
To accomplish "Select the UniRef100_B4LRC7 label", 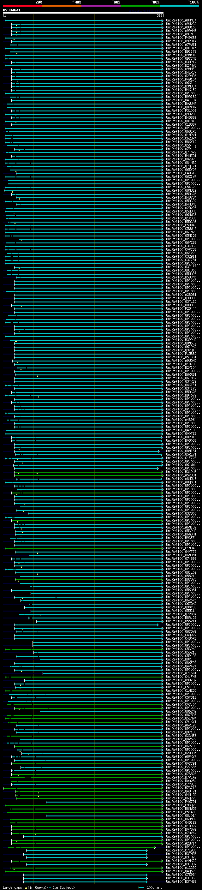I will click(x=181, y=73).
